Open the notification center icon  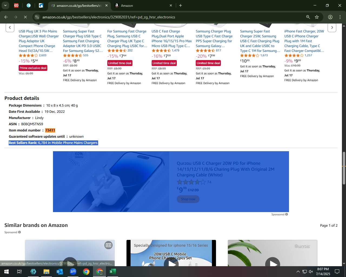[337, 272]
